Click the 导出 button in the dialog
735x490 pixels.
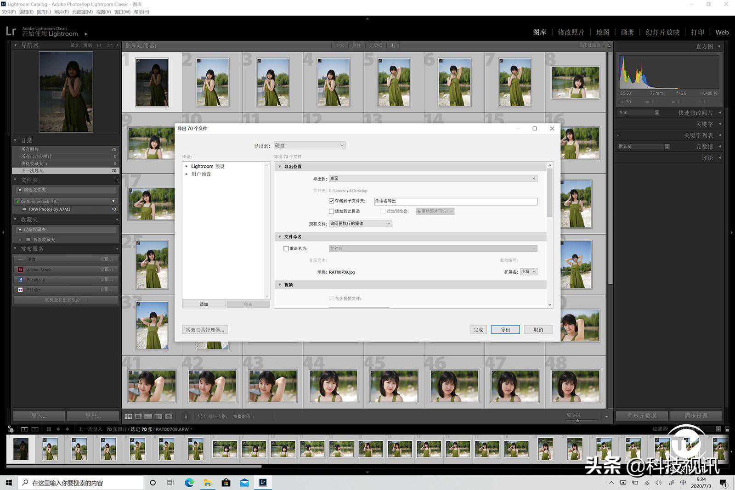pyautogui.click(x=505, y=330)
